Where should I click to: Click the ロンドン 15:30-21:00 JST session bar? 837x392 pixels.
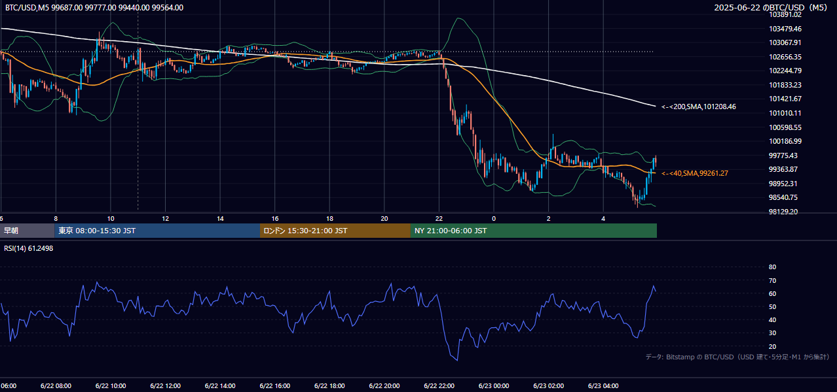pyautogui.click(x=335, y=231)
